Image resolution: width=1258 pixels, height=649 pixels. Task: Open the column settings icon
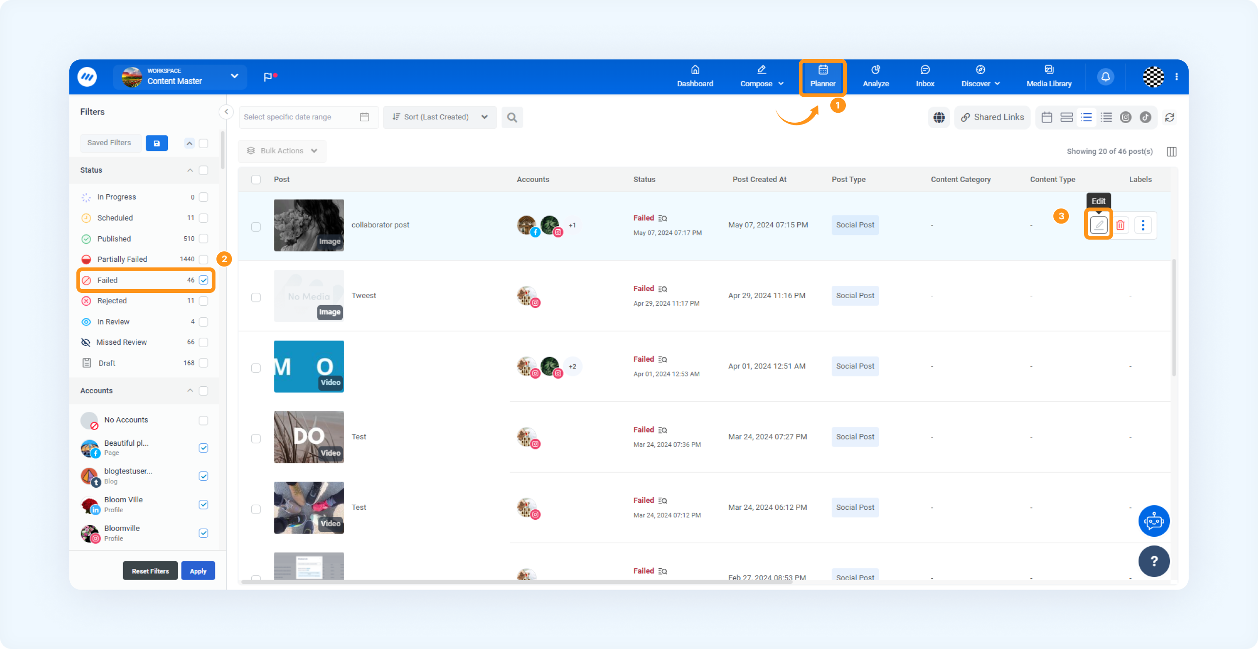coord(1171,151)
